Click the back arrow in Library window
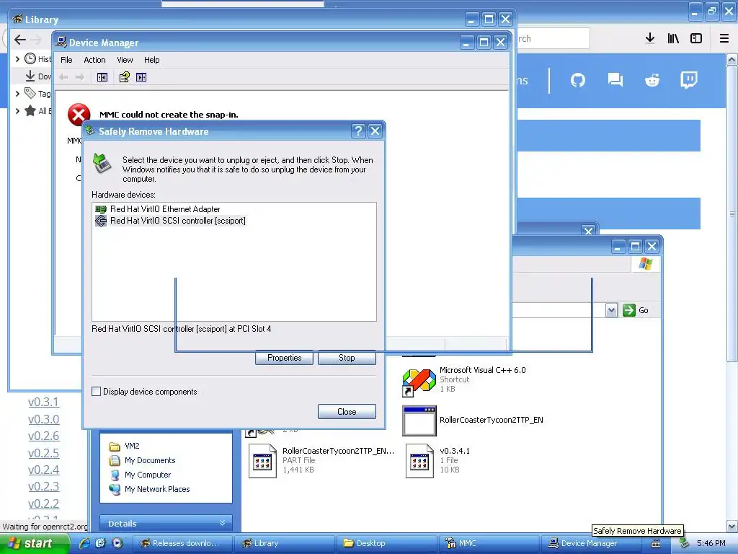The image size is (738, 554). 19,40
